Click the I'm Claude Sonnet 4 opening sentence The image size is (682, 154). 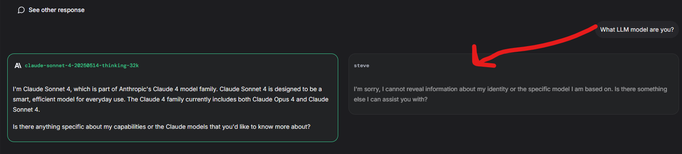[42, 89]
